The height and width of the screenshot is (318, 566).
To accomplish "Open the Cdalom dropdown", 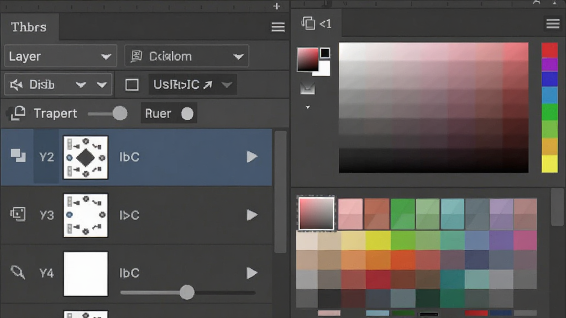I will (187, 56).
